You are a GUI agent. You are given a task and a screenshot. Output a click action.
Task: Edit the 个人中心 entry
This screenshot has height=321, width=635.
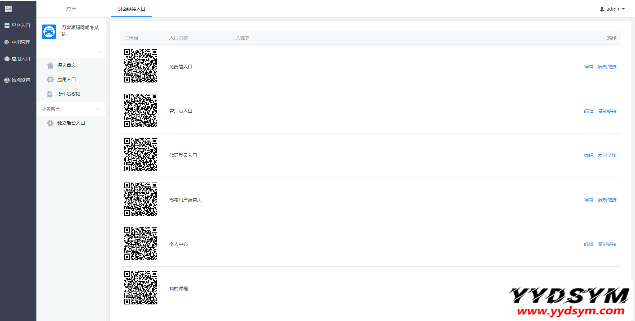click(x=589, y=244)
